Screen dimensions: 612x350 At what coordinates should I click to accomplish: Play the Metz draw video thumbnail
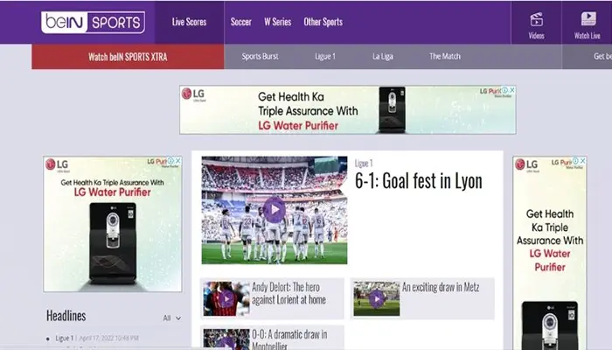pos(377,299)
